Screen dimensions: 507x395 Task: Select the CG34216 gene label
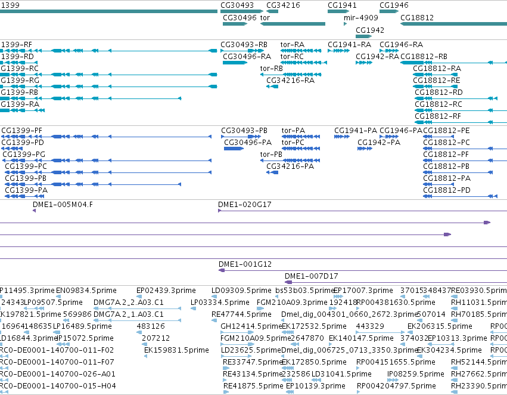tap(283, 5)
